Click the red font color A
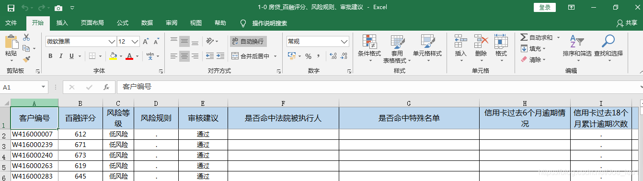This screenshot has height=181, width=643. pyautogui.click(x=129, y=56)
